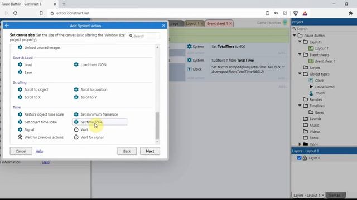Close the Event sheet 1 tab

[x=230, y=23]
